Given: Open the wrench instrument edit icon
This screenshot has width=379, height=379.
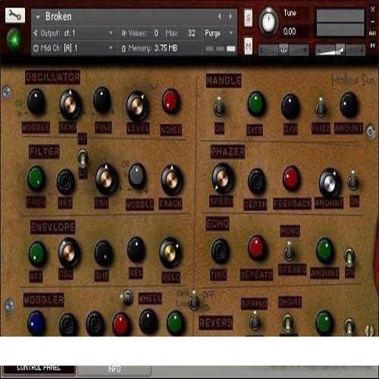Looking at the screenshot, I should tap(15, 15).
